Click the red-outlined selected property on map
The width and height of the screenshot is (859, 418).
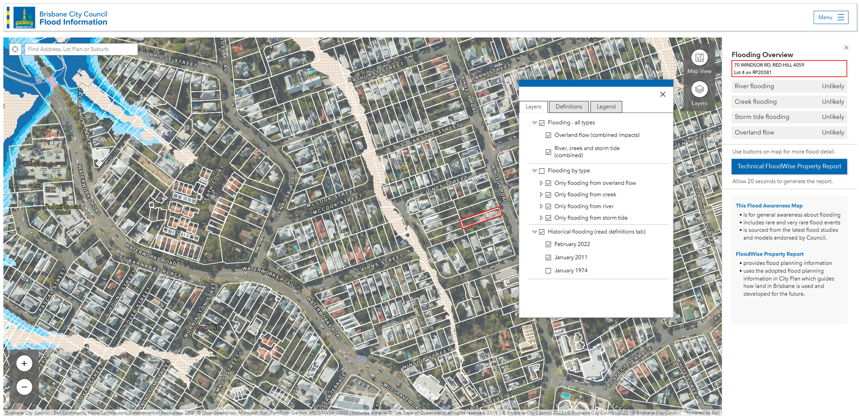coord(481,218)
